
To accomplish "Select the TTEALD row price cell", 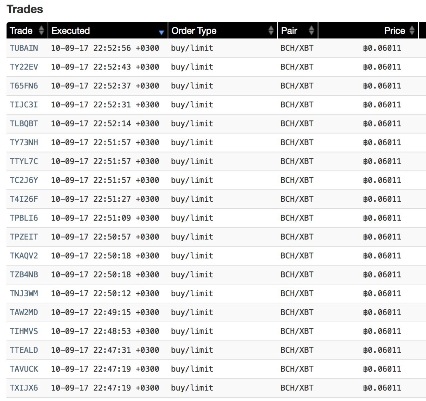I will [x=382, y=350].
